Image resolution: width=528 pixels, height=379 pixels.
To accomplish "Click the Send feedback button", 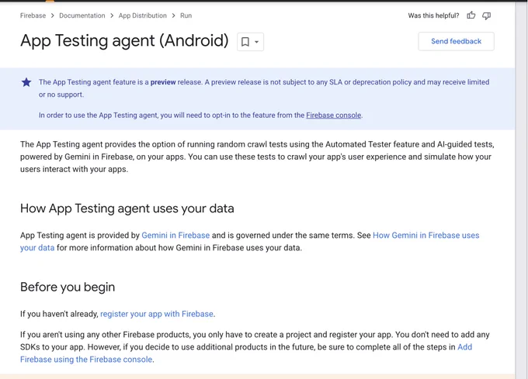I will point(457,41).
